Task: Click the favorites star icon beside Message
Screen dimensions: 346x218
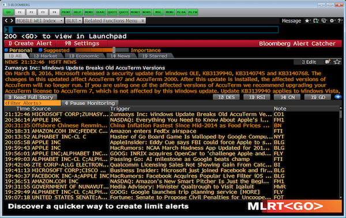Action: coord(307,21)
